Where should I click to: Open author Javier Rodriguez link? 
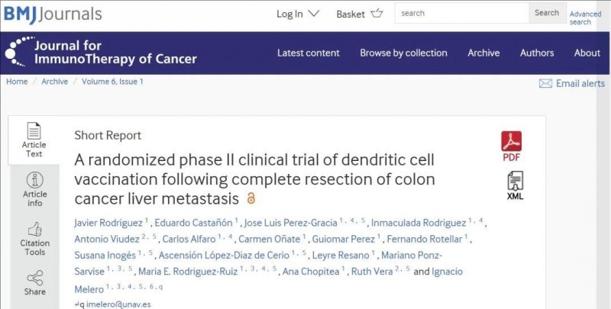tap(108, 223)
